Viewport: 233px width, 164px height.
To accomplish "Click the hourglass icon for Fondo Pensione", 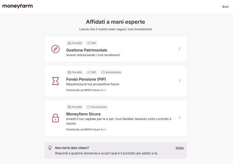I will [55, 81].
